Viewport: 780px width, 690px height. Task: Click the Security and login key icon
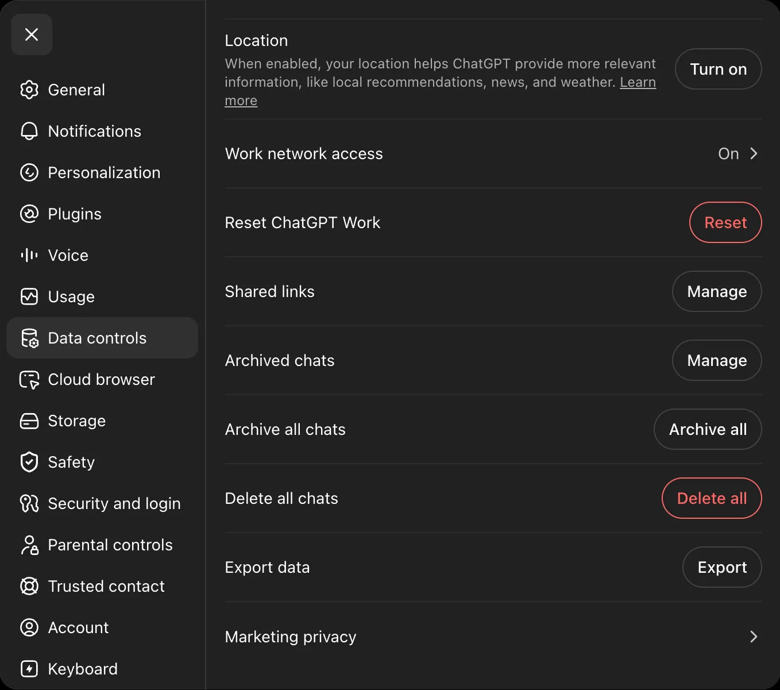tap(29, 503)
